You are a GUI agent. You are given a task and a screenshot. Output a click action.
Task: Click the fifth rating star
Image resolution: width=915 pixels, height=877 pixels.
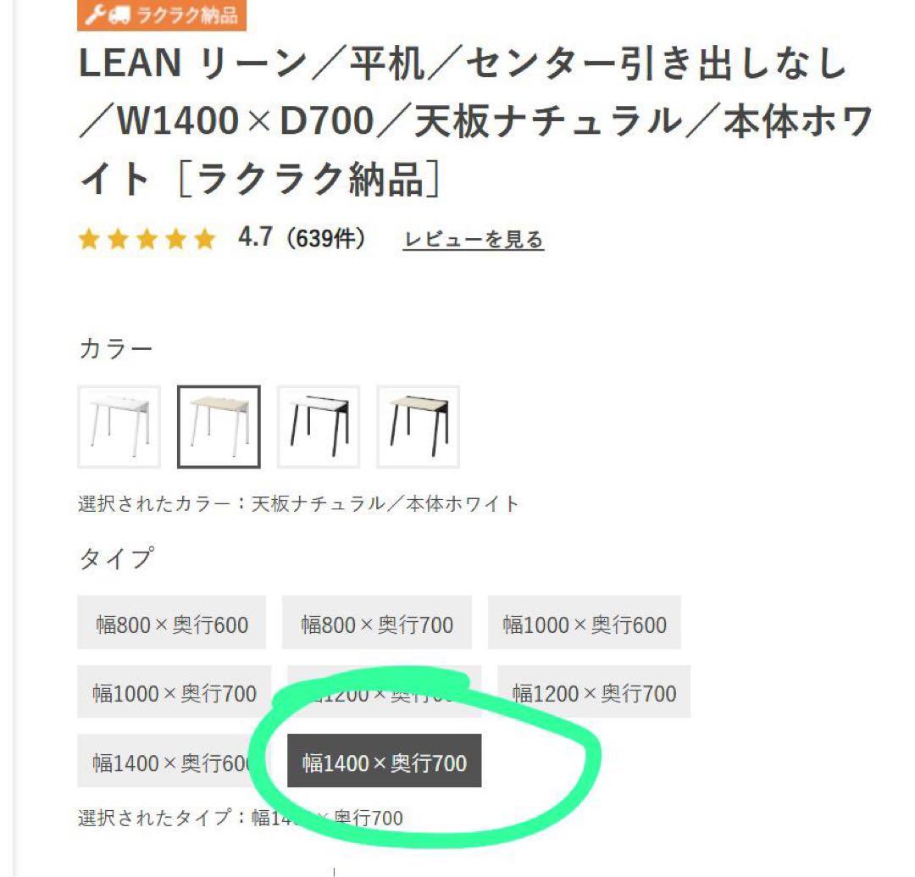(205, 239)
